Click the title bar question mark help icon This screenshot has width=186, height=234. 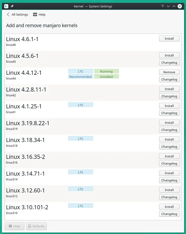click(x=162, y=6)
